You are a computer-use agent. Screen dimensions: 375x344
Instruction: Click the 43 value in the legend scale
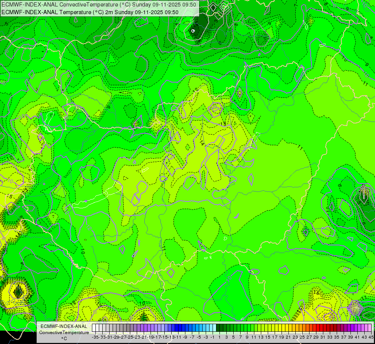click(x=364, y=337)
